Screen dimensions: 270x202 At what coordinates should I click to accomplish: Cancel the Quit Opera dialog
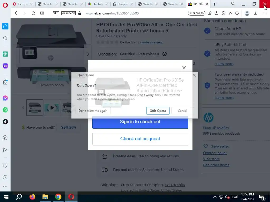tap(182, 111)
